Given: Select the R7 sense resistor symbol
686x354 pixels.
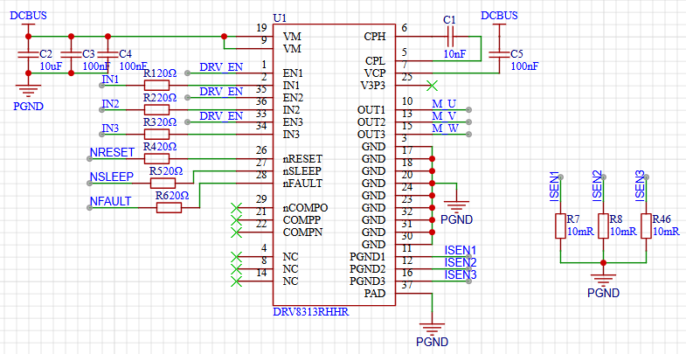Looking at the screenshot, I should (560, 226).
